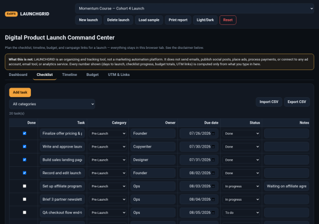319x224 pixels.
Task: Check Done for Brief 3 partner newsletters task
Action: (x=24, y=199)
